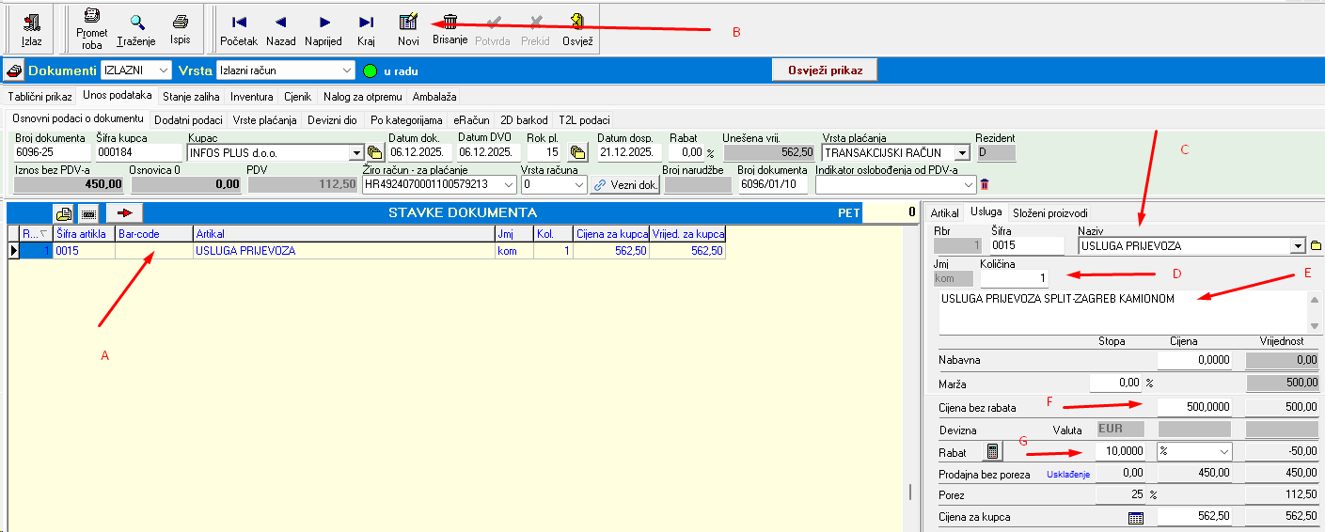Open the Kupac combo box list
This screenshot has height=532, width=1325.
point(355,152)
